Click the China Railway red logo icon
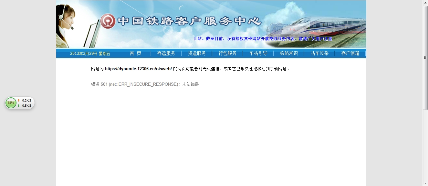This screenshot has height=186, width=428. pyautogui.click(x=108, y=21)
